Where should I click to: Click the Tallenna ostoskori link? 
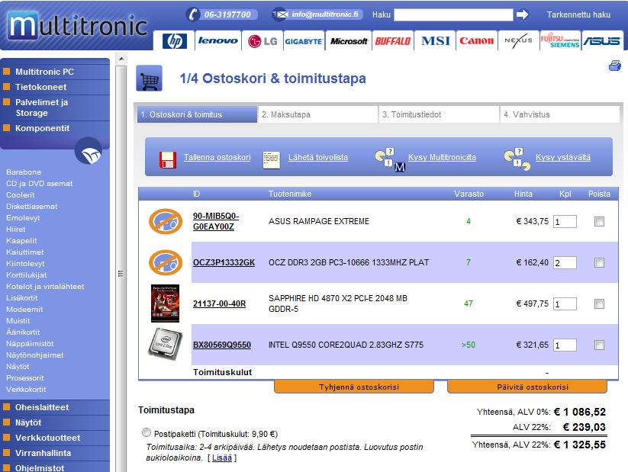click(217, 157)
